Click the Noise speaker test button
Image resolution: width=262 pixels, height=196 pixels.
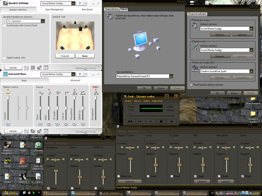click(x=85, y=56)
